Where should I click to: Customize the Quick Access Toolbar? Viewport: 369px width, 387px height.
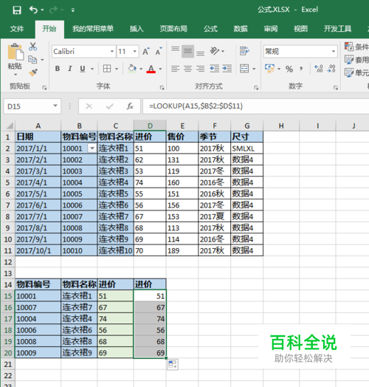coord(73,10)
